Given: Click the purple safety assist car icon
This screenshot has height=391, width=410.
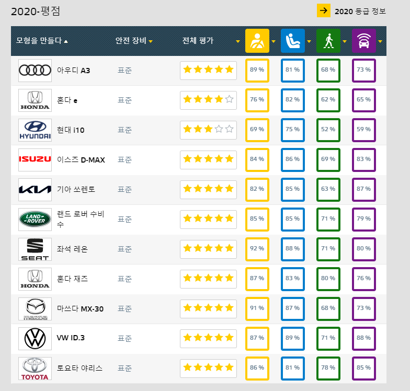Looking at the screenshot, I should (364, 41).
